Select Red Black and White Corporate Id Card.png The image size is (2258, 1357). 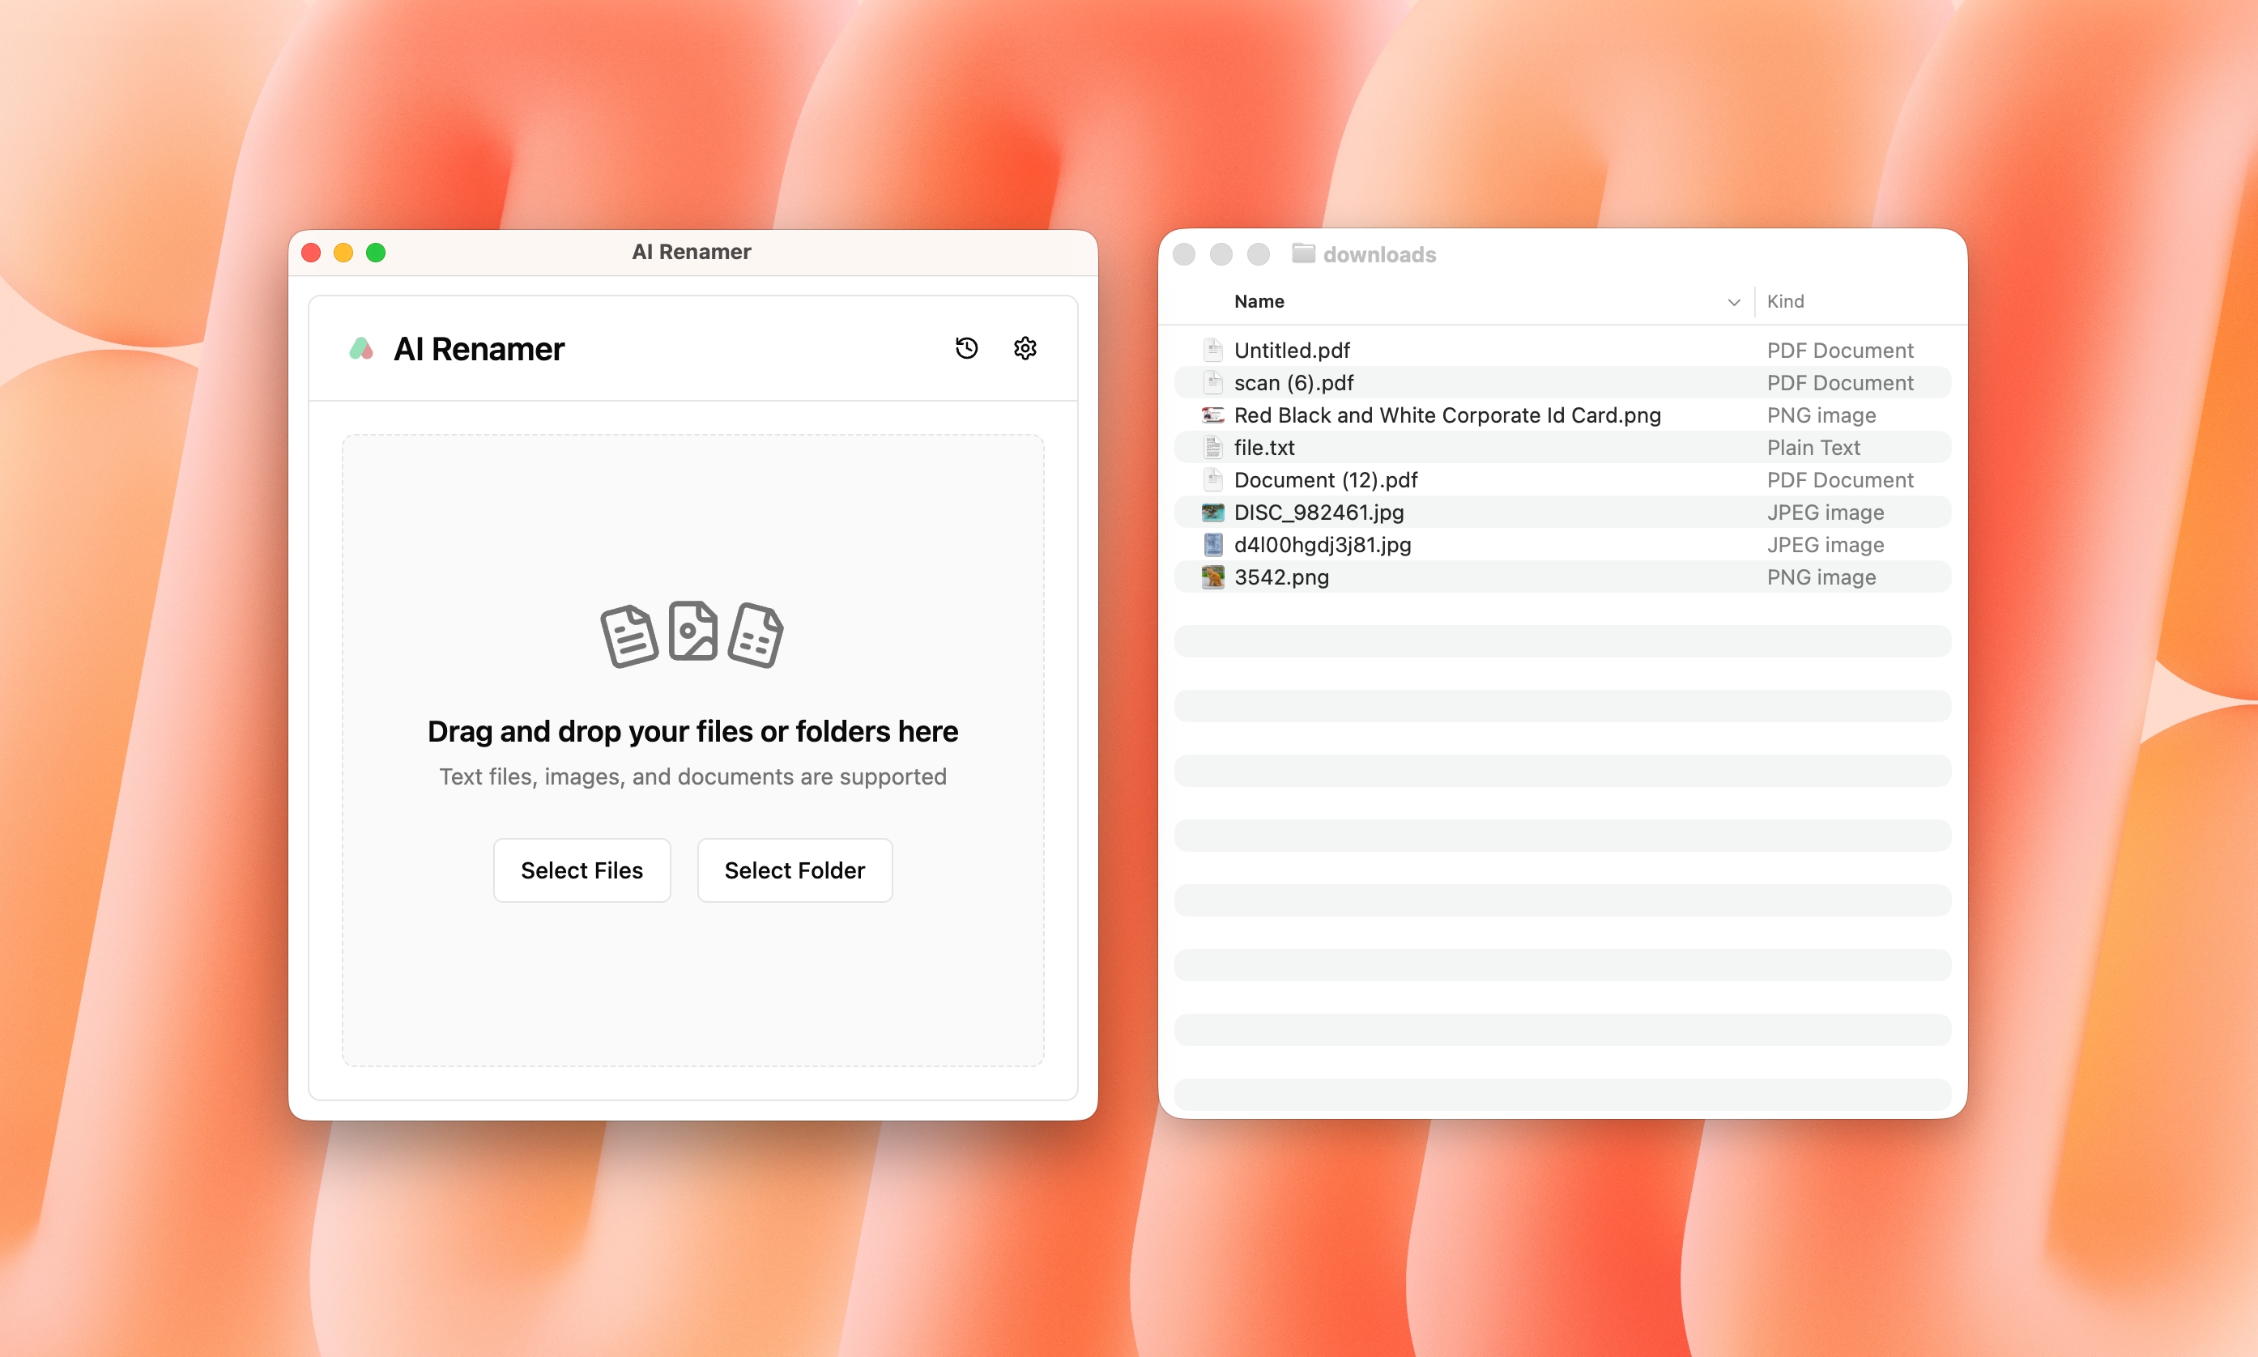1446,415
